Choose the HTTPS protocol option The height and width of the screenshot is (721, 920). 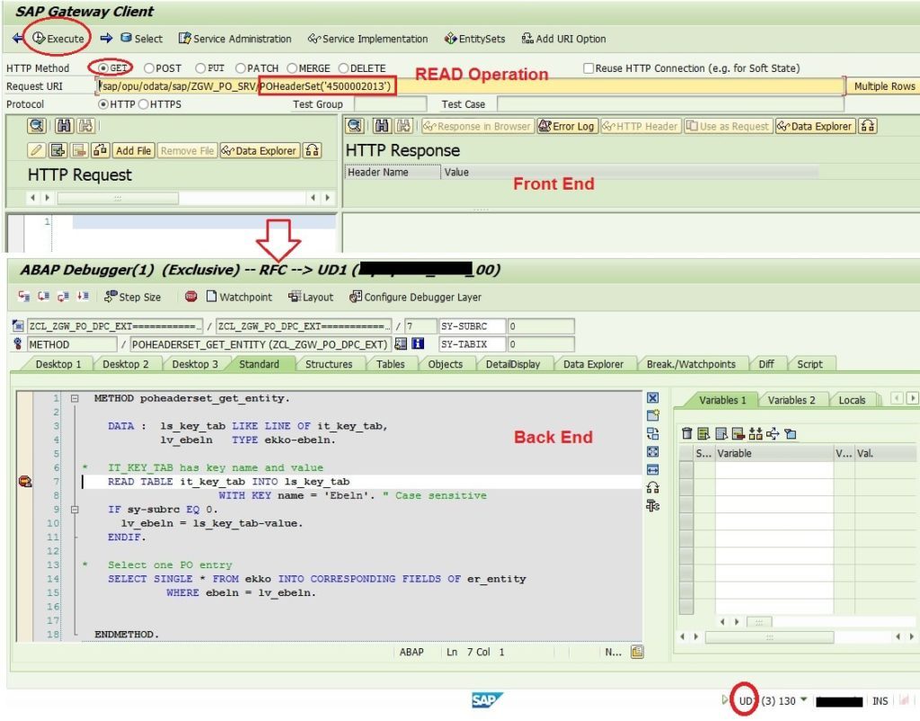pos(143,104)
